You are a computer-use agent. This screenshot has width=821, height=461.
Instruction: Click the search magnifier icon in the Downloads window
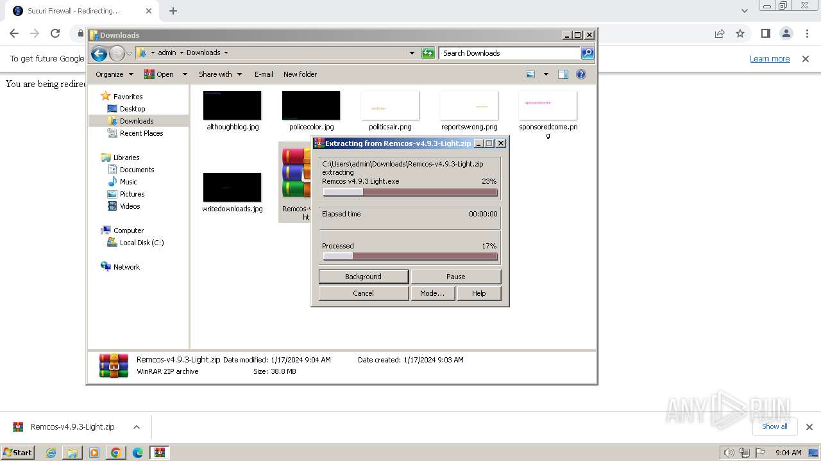(x=588, y=53)
